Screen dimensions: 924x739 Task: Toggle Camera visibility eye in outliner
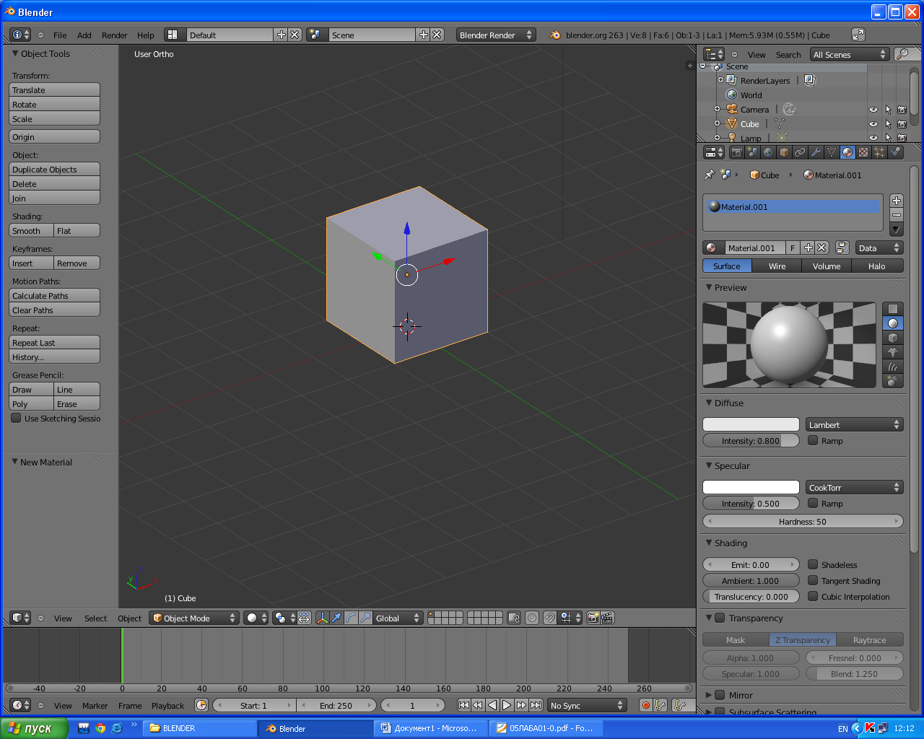873,110
